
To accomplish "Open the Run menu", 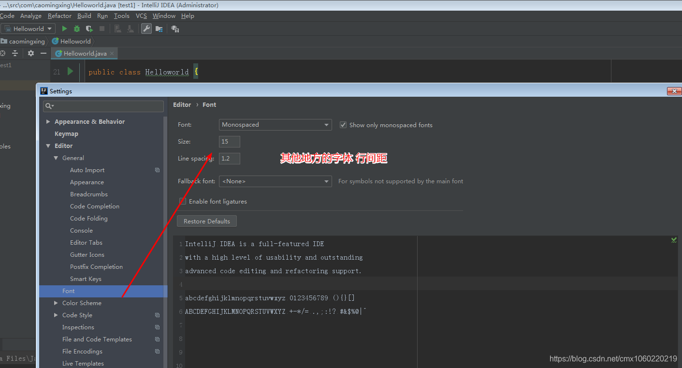I will pyautogui.click(x=102, y=16).
